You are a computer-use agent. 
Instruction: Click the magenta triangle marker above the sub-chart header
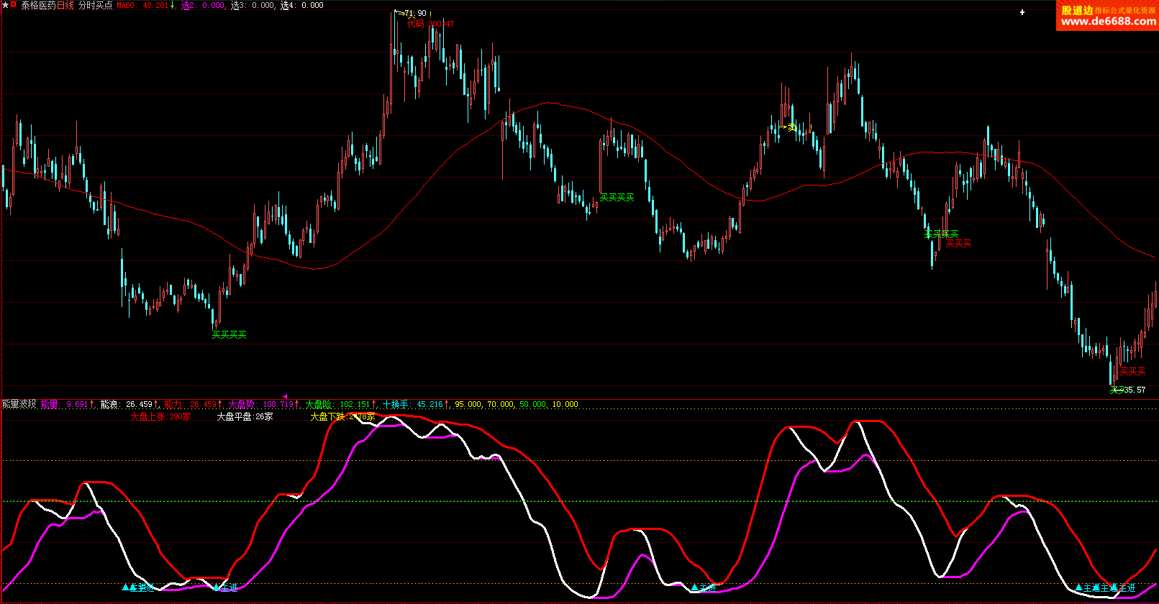coord(285,396)
